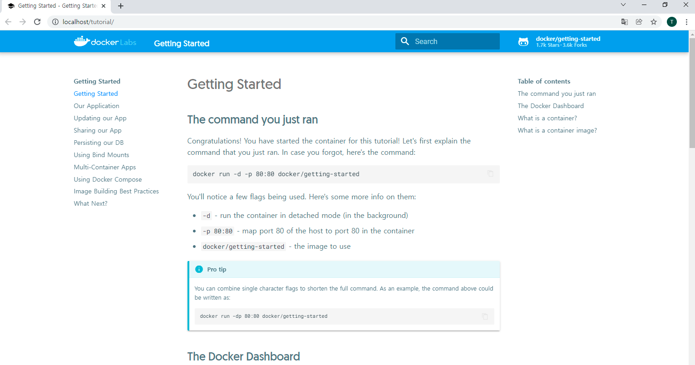Open the Our Application page
Image resolution: width=695 pixels, height=365 pixels.
click(97, 106)
